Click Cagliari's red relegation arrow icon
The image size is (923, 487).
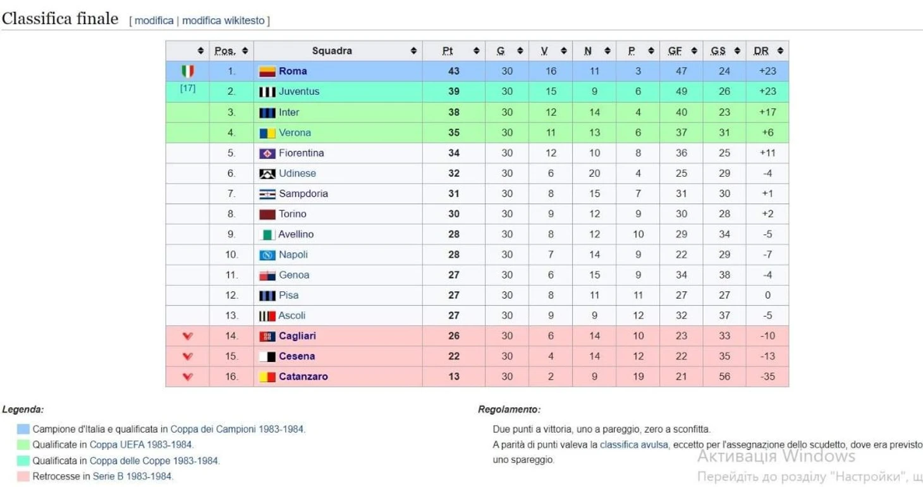[188, 336]
